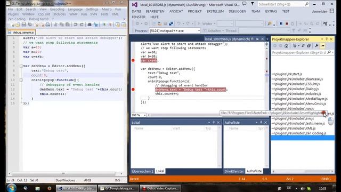This screenshot has width=341, height=192.
Task: Pin the Projektmappen-Explorer panel
Action: (327, 39)
